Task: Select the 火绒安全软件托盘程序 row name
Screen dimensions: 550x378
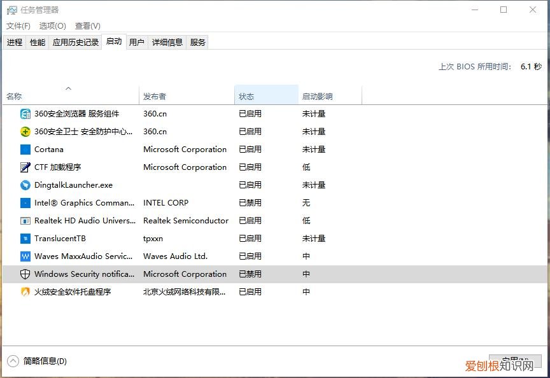Action: [x=73, y=291]
